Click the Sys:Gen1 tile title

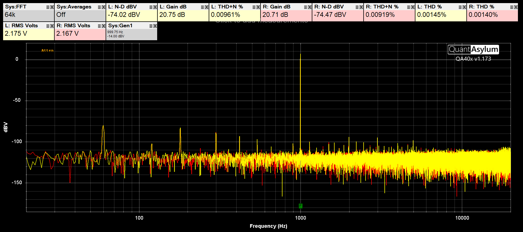coord(120,26)
